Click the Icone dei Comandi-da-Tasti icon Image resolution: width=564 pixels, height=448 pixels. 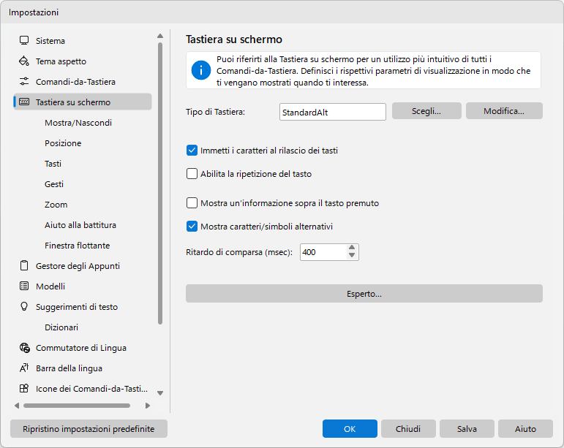click(x=24, y=389)
